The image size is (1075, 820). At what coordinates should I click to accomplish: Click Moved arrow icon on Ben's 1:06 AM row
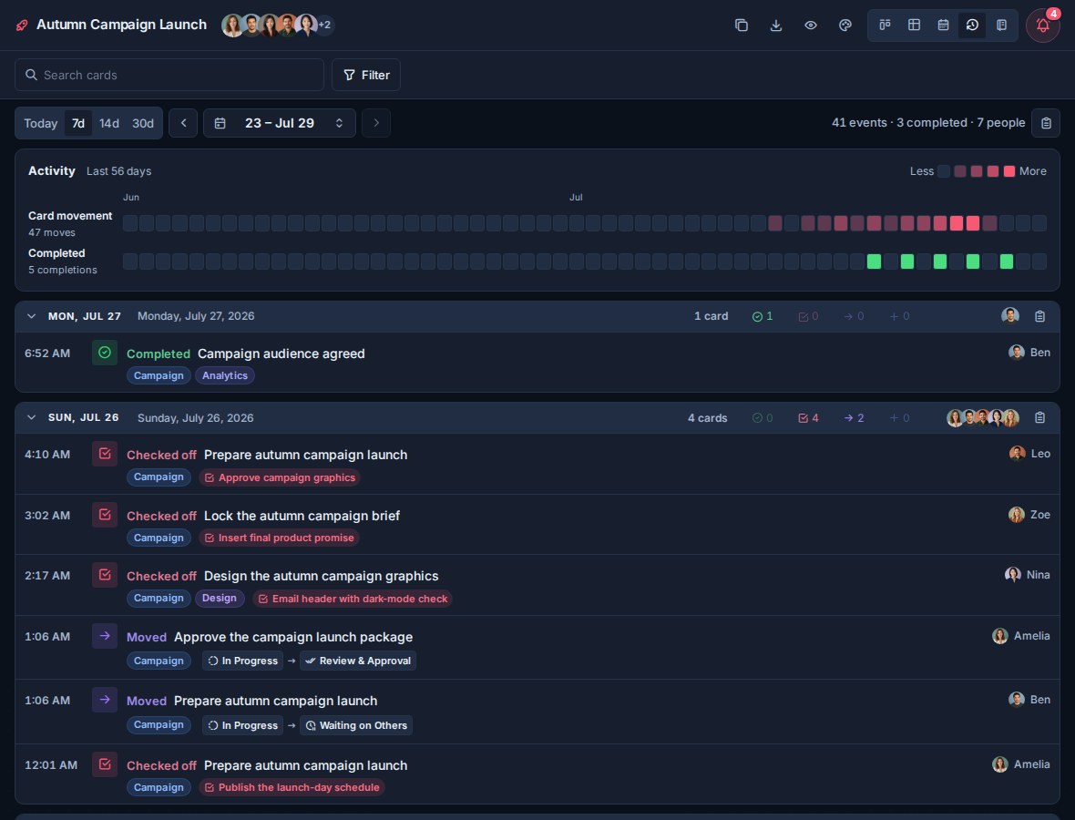click(105, 700)
